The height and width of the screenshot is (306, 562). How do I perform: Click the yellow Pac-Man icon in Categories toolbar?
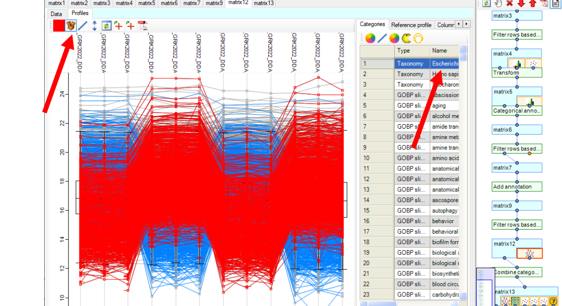click(x=406, y=38)
